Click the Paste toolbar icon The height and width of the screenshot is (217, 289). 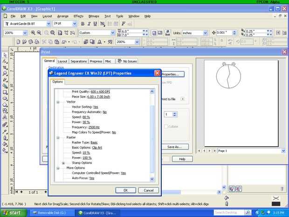tap(57, 42)
